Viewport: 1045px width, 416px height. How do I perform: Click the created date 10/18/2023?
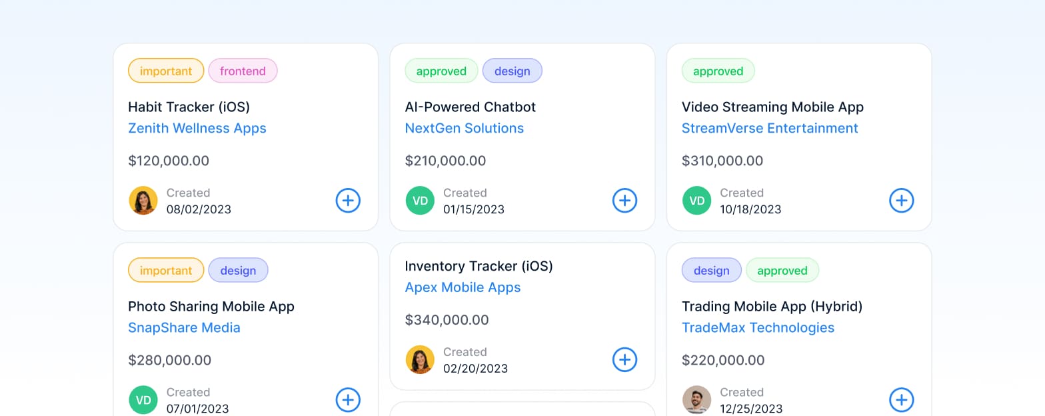pos(750,209)
